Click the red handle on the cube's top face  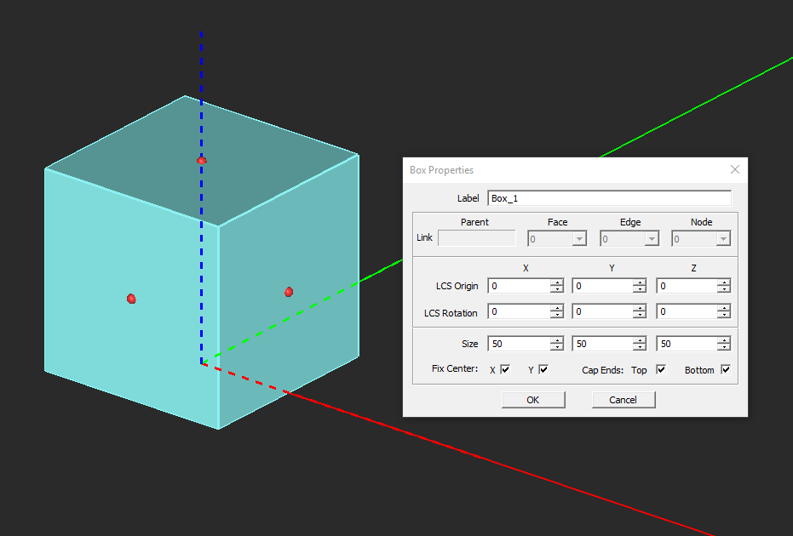[202, 160]
